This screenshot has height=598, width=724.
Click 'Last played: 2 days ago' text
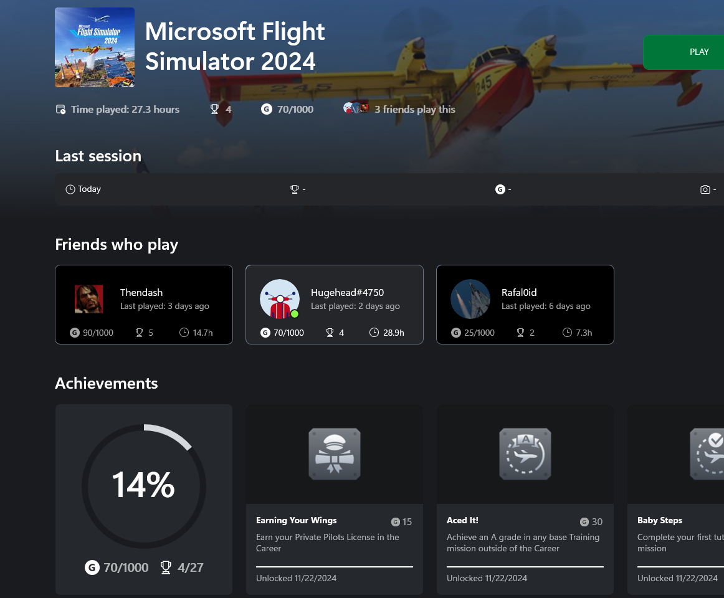tap(355, 306)
